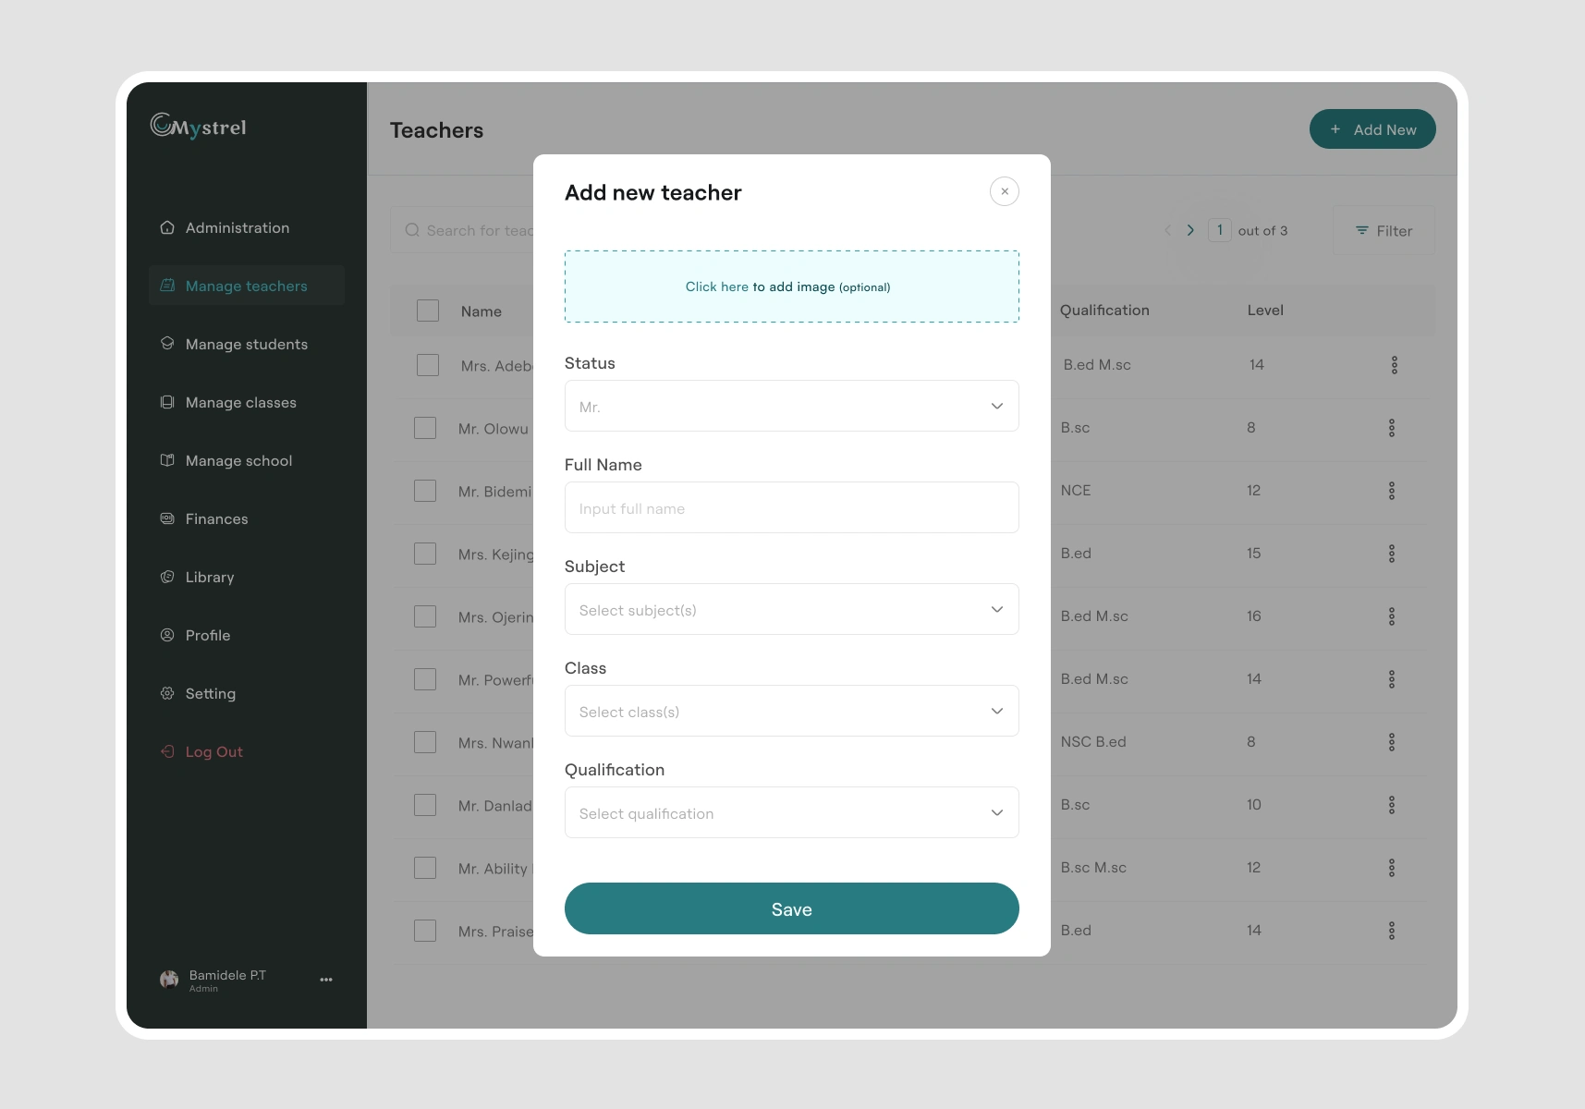The width and height of the screenshot is (1585, 1109).
Task: Click the Log Out icon
Action: click(167, 751)
